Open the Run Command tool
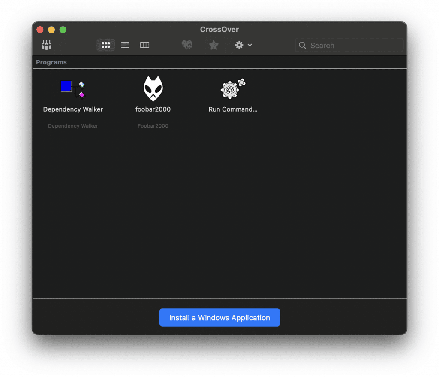 [232, 89]
